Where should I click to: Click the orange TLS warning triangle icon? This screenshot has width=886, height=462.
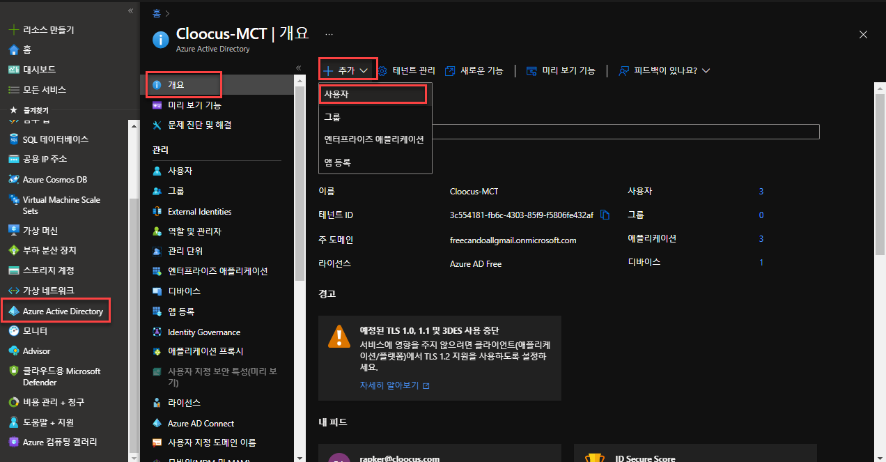click(339, 337)
